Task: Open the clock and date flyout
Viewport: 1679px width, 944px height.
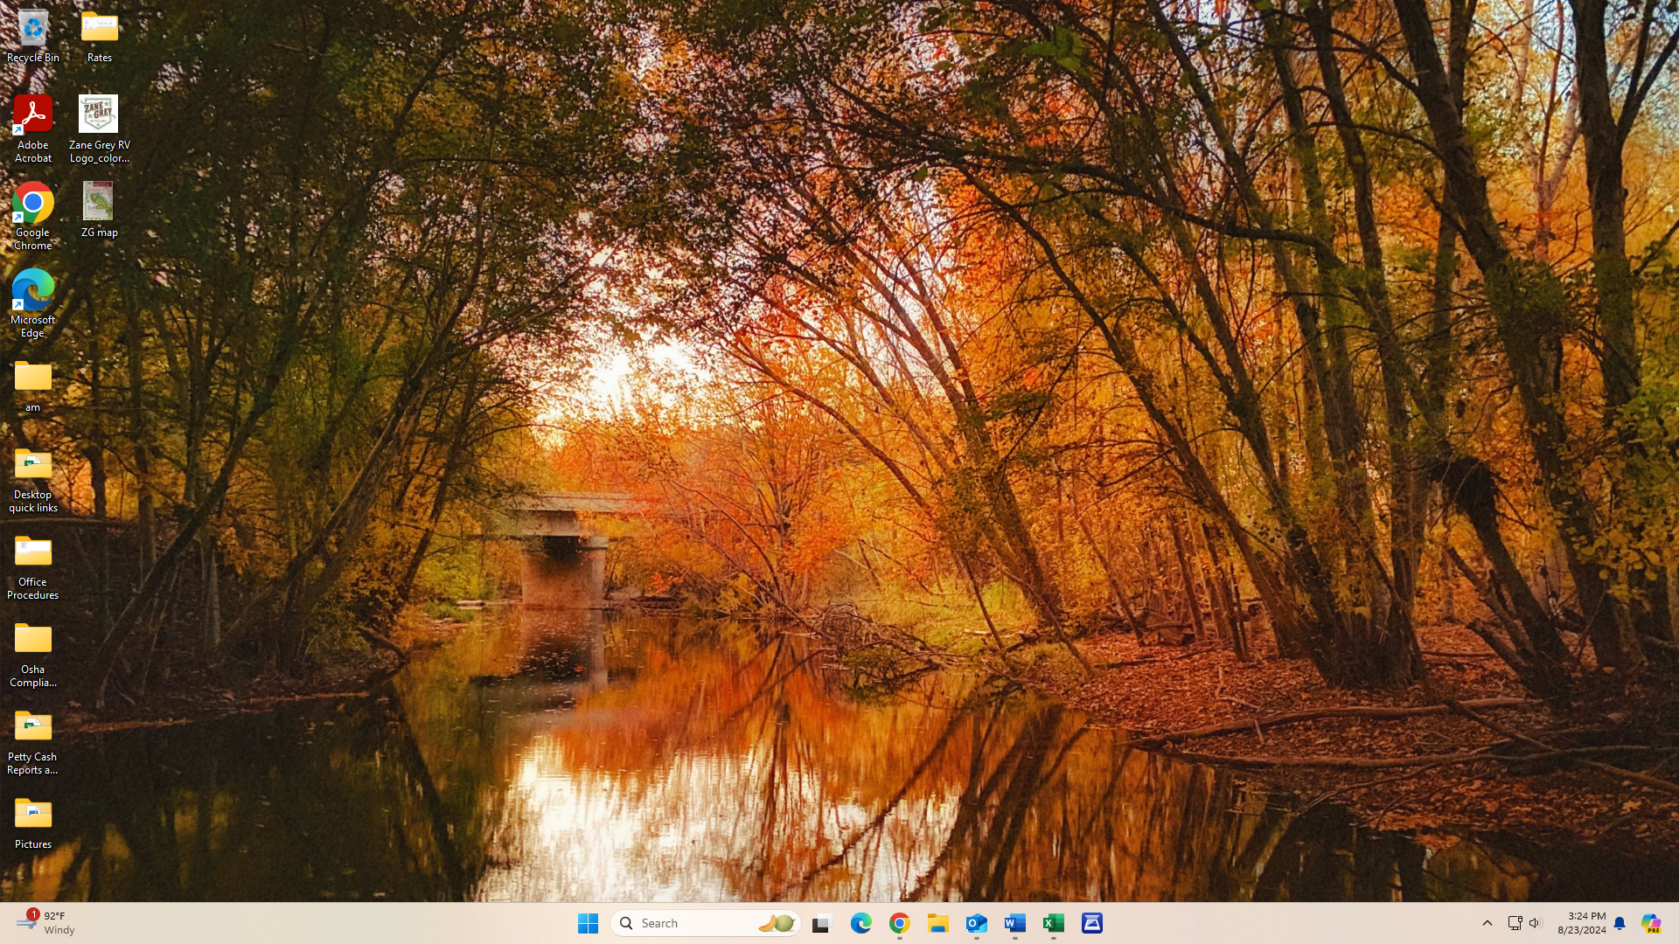Action: (x=1581, y=923)
